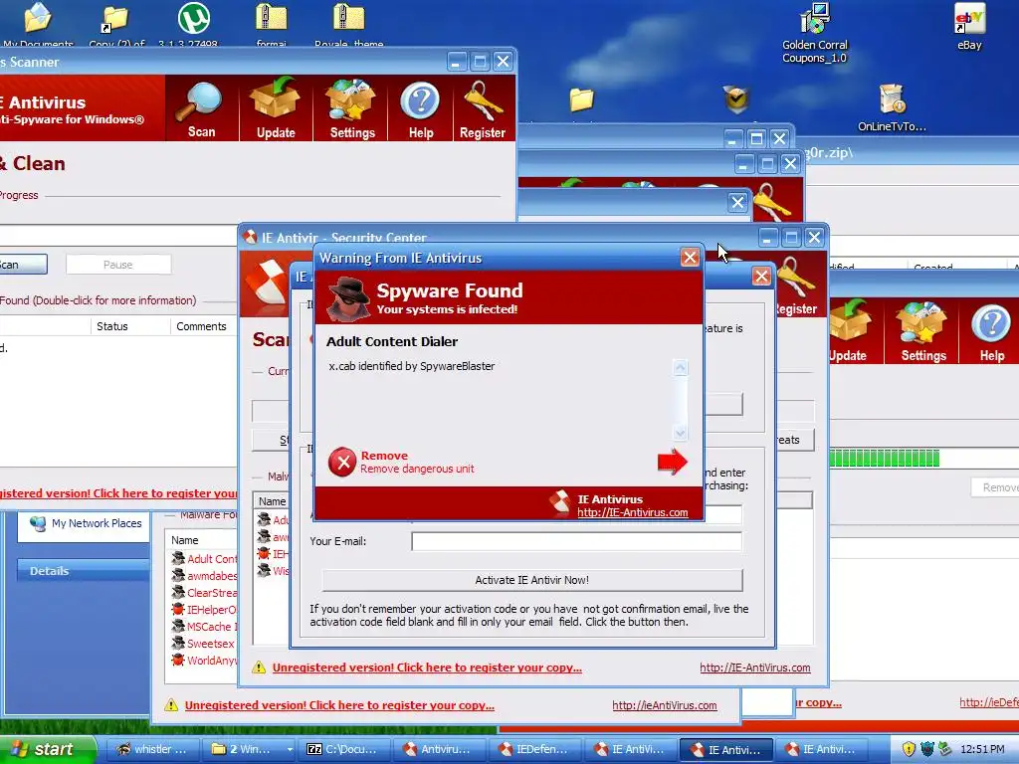Select WorldAnyw malware entry

point(204,661)
